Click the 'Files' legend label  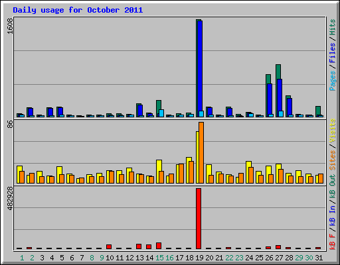click(x=333, y=53)
